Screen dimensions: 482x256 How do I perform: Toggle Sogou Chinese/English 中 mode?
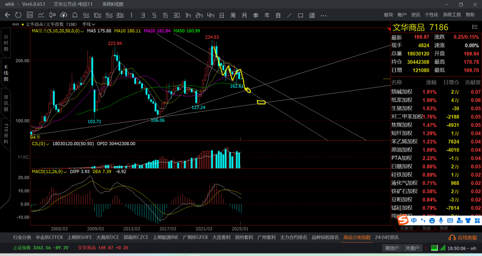pyautogui.click(x=414, y=221)
